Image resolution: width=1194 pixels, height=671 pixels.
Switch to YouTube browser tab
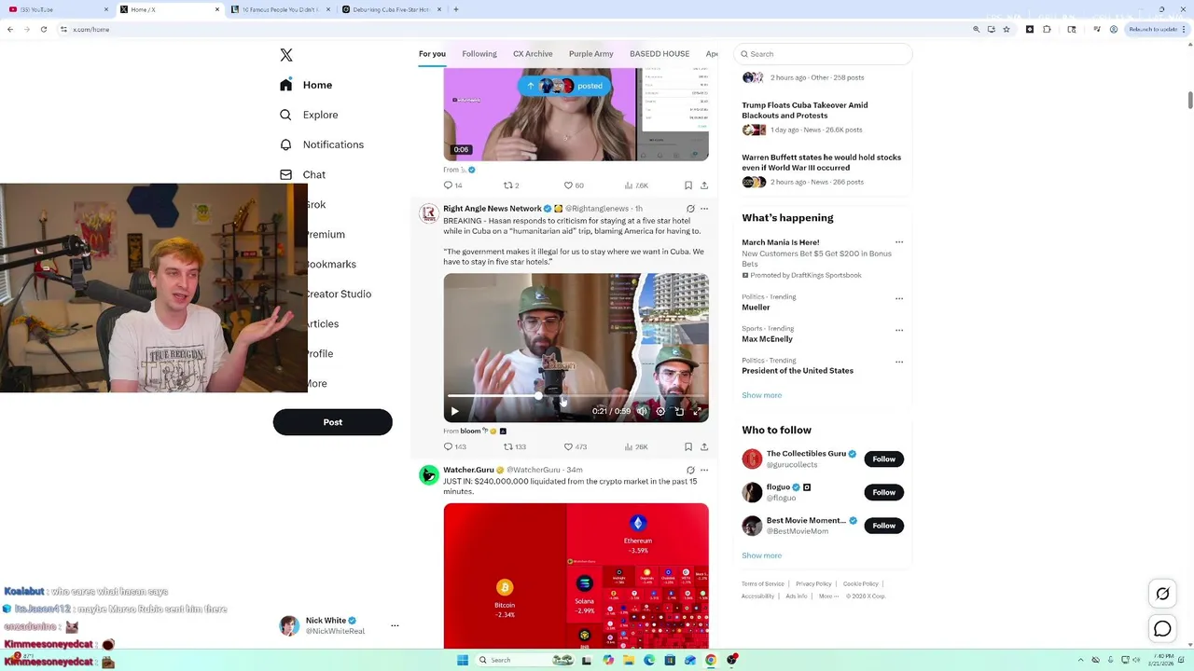tap(56, 9)
